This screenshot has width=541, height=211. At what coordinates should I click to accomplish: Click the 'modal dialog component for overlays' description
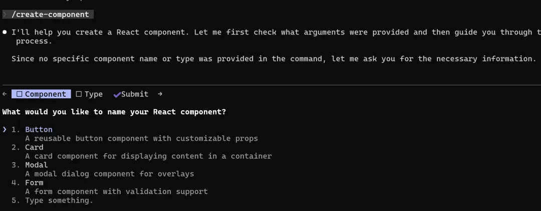click(x=109, y=174)
